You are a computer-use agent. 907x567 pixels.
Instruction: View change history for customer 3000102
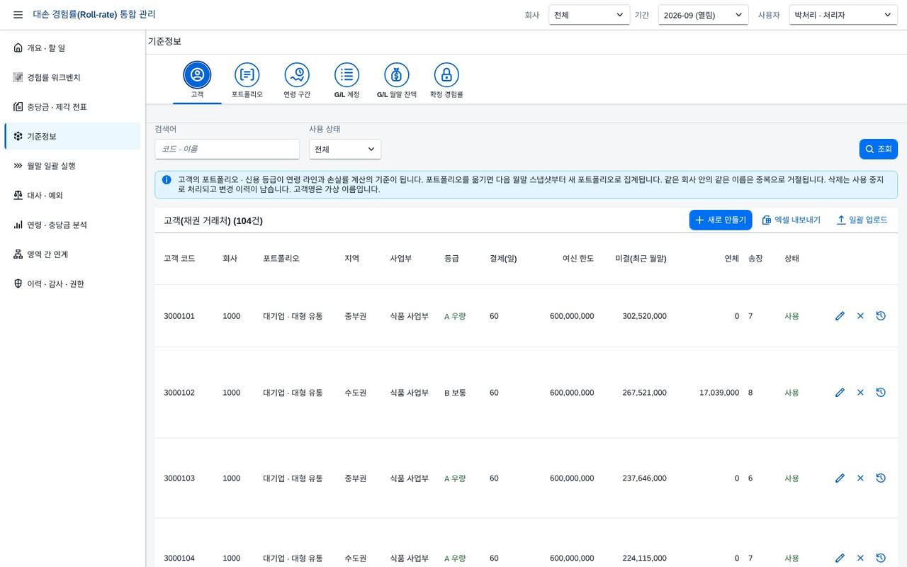(881, 393)
